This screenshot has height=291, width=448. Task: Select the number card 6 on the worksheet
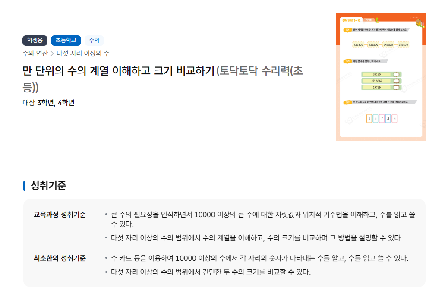point(394,118)
